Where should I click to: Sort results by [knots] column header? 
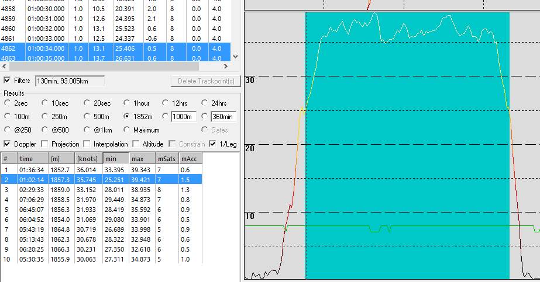88,159
